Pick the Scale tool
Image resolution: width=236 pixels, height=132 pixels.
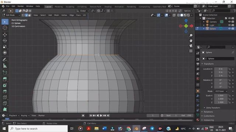5,47
